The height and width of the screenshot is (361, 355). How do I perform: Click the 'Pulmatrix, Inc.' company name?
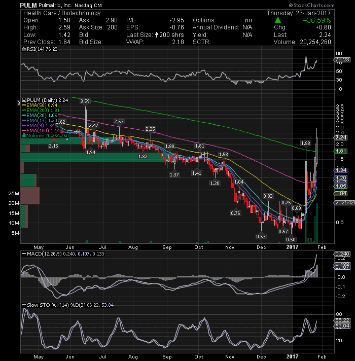[55, 5]
